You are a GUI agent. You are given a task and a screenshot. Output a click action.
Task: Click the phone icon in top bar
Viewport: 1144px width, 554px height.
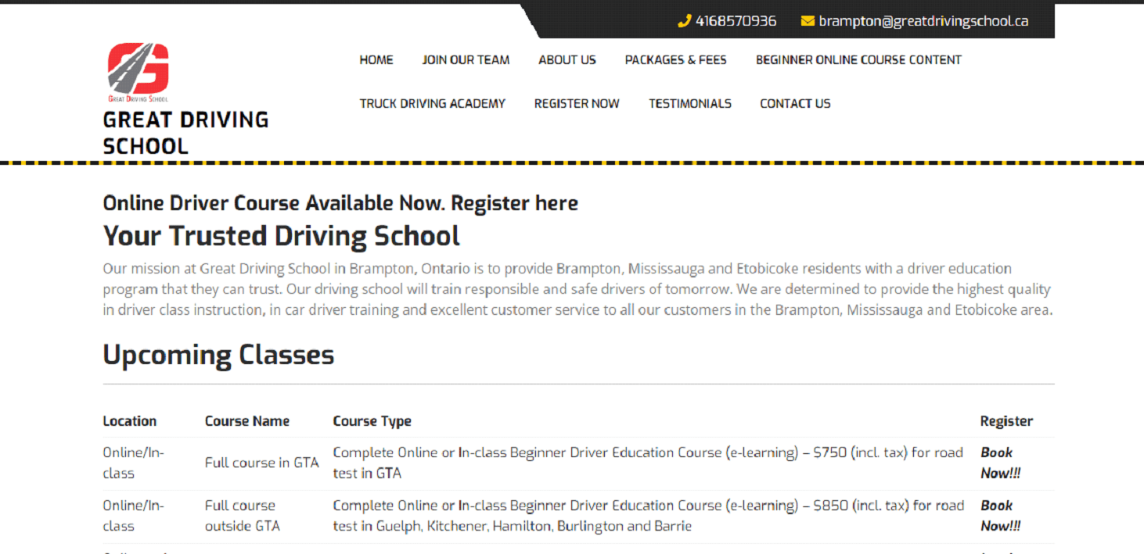pyautogui.click(x=684, y=21)
